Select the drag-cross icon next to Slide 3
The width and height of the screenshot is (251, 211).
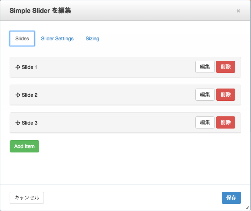pos(17,123)
